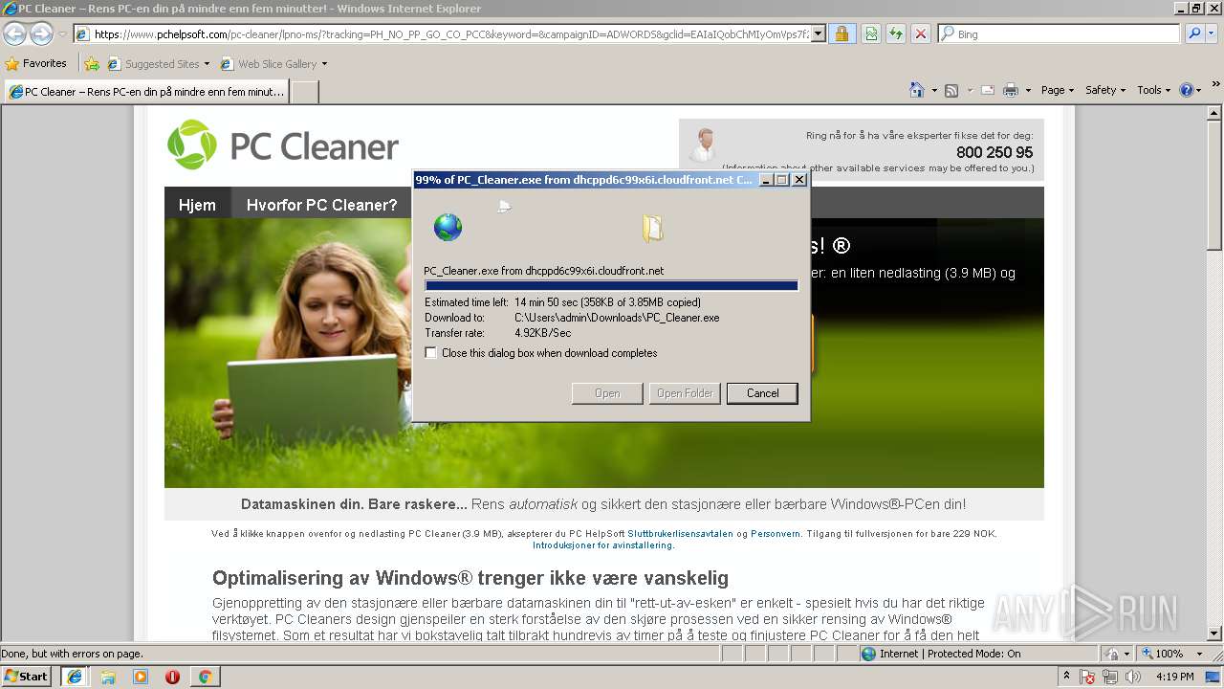
Task: Click the volume speaker tray icon
Action: tap(1134, 678)
